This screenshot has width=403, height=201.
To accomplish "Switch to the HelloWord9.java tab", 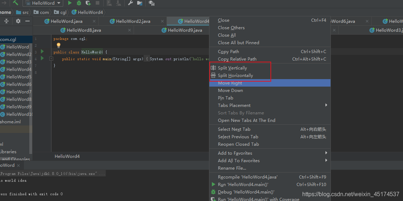I will coord(182,30).
